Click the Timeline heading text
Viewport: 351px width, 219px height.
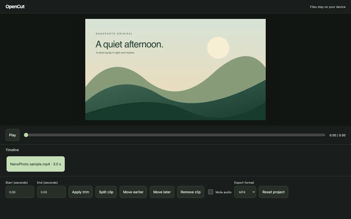(12, 150)
